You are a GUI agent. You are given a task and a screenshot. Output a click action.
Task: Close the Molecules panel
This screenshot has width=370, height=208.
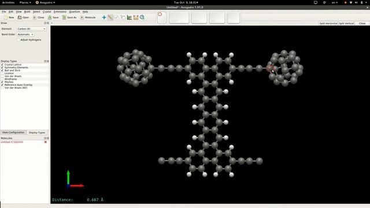pyautogui.click(x=48, y=138)
